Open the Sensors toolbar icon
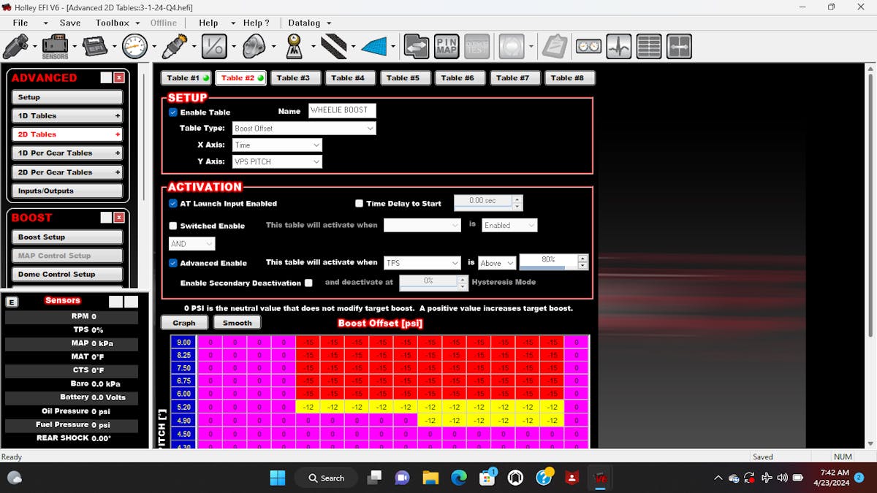 click(55, 47)
